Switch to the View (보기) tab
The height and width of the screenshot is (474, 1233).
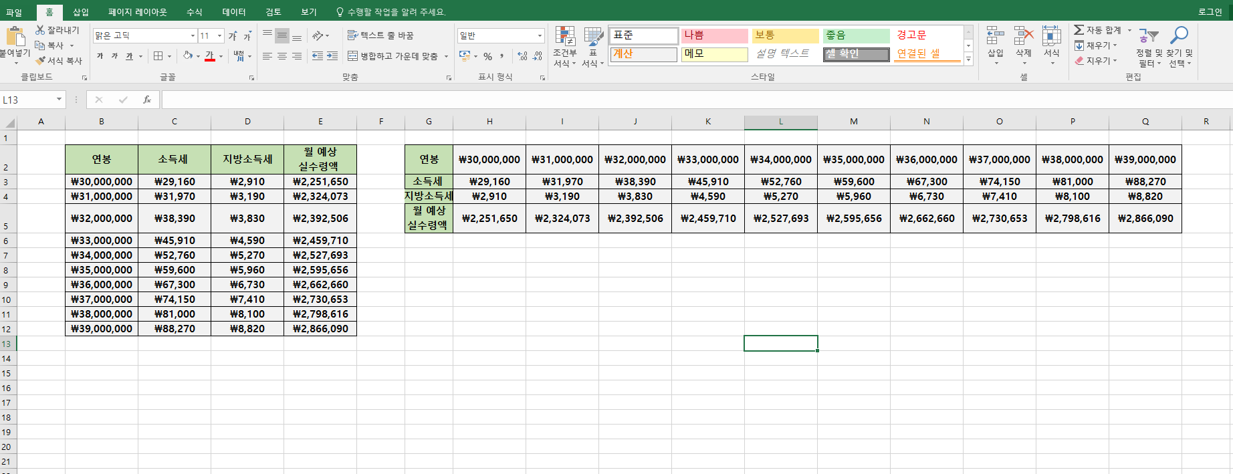[309, 12]
